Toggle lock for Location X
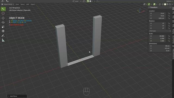Image resolution: width=174 pixels, height=98 pixels. [x=169, y=13]
